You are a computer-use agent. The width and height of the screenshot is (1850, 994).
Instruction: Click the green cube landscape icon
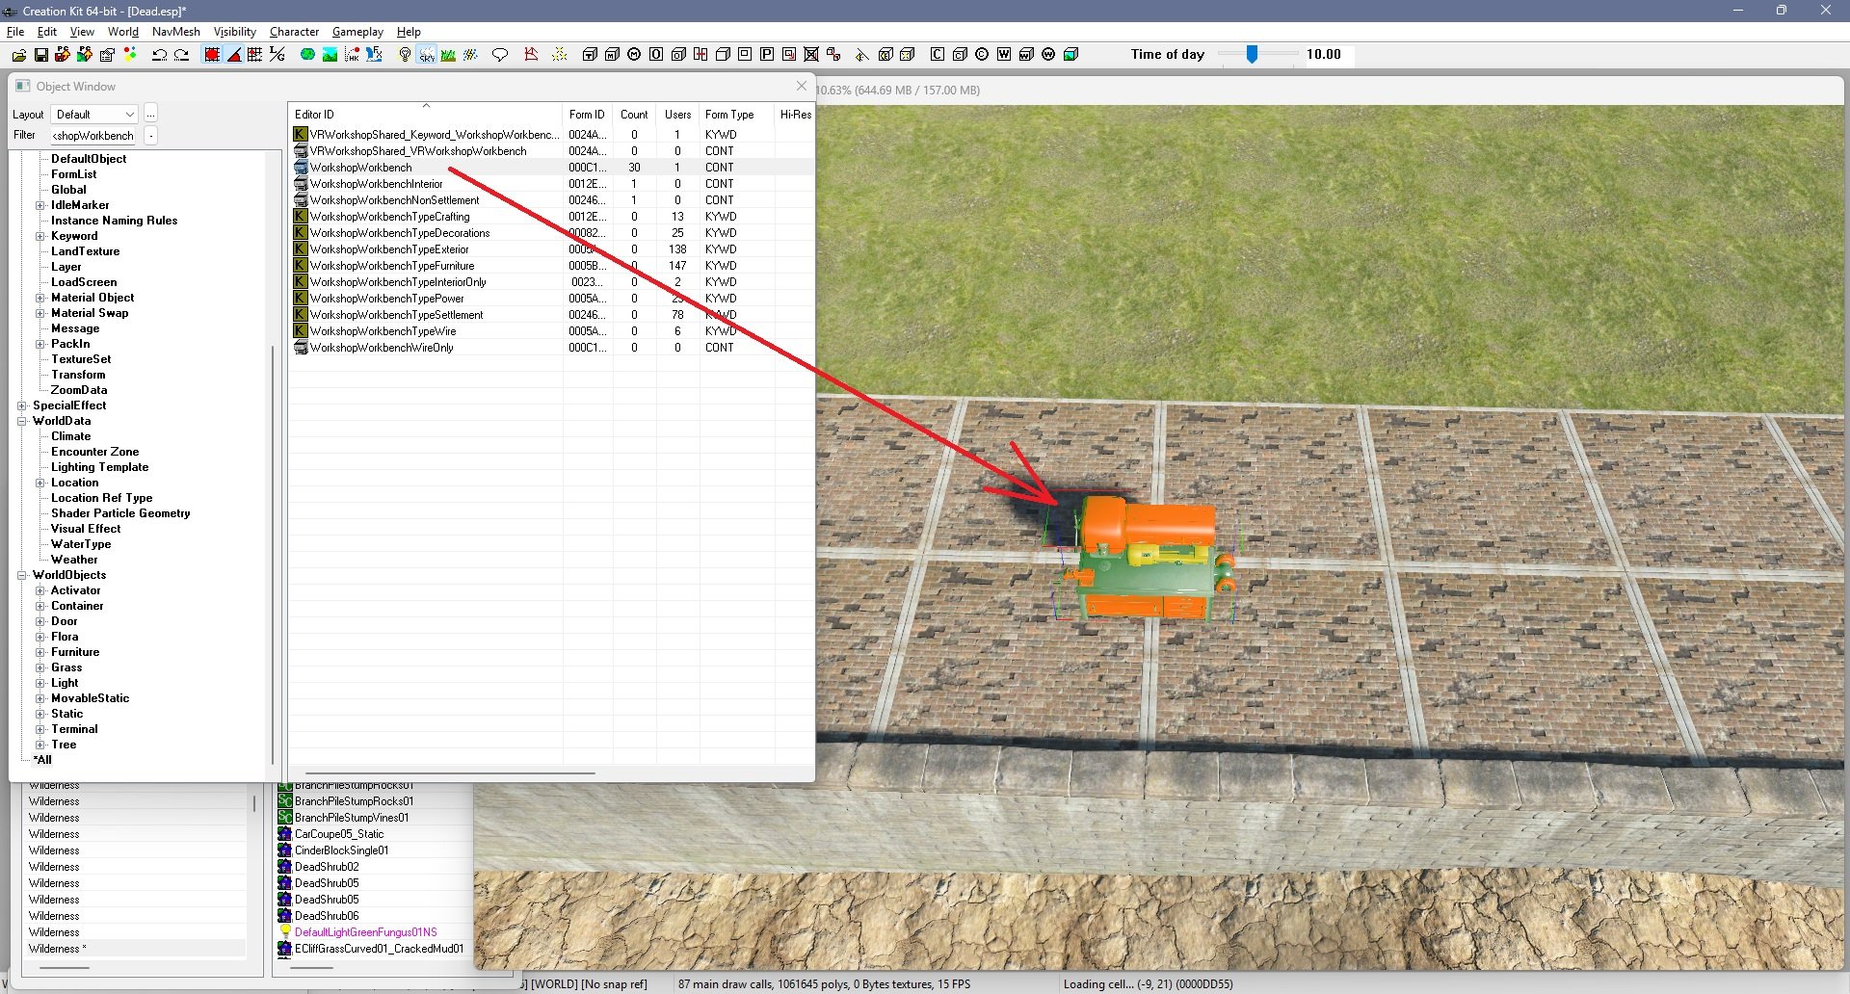tap(1070, 55)
